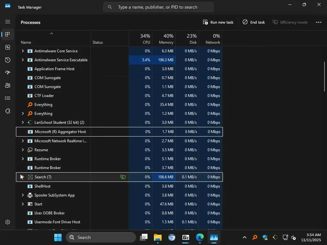The width and height of the screenshot is (327, 245).
Task: Click Run new task button
Action: pos(218,22)
